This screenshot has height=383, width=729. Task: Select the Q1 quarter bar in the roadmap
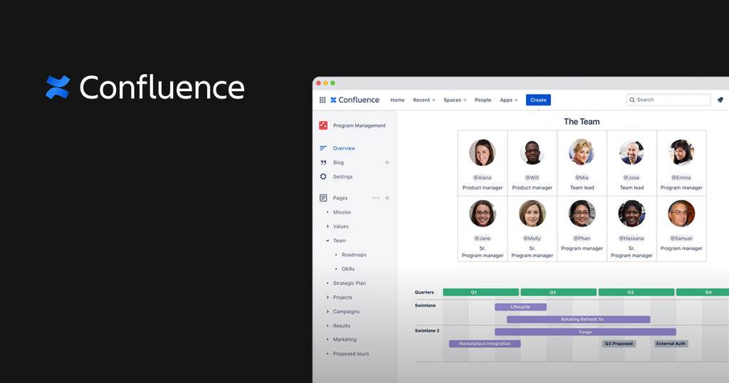pos(481,293)
